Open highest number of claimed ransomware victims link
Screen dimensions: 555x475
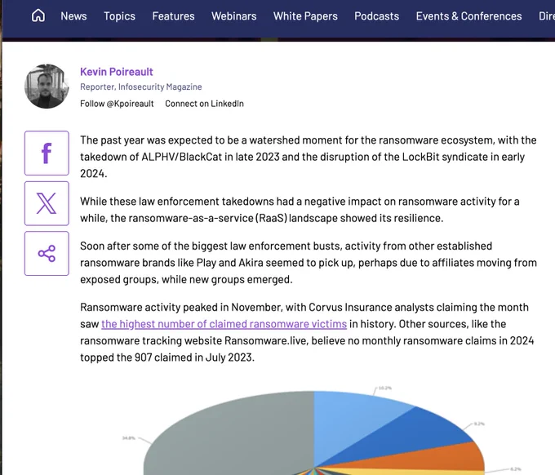[x=224, y=324]
